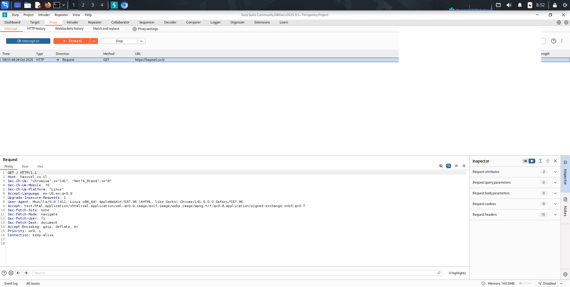Open the Project menu
Viewport: 570px width, 287px height.
[x=28, y=15]
